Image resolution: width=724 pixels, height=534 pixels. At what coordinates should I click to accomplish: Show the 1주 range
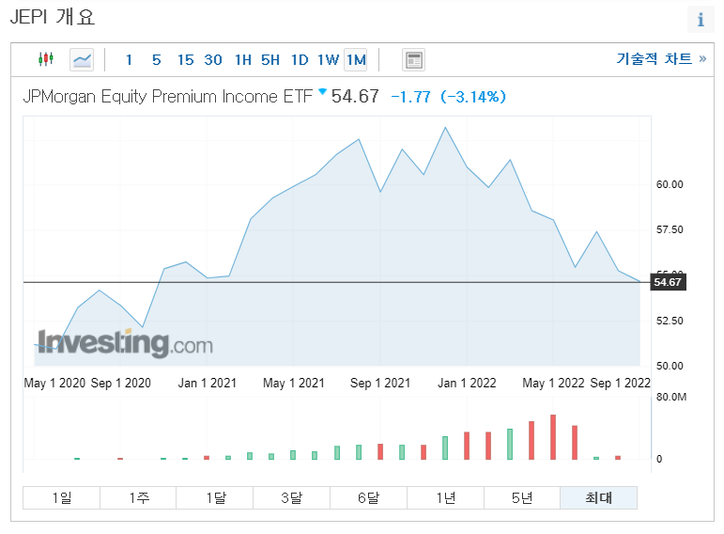coord(138,497)
